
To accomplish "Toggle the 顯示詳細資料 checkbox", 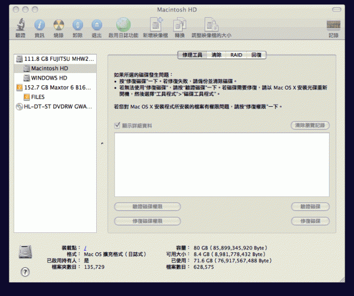I will tap(117, 125).
